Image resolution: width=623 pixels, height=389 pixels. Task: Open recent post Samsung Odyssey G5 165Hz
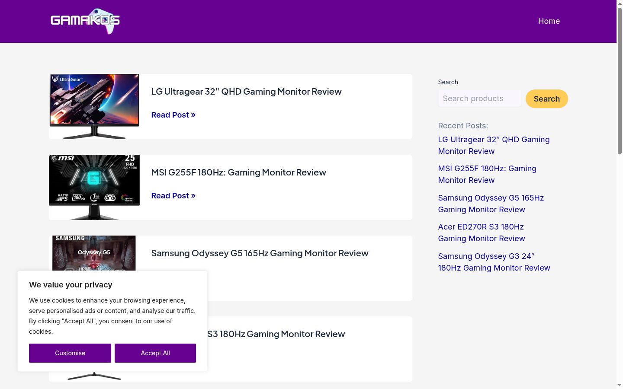coord(491,204)
